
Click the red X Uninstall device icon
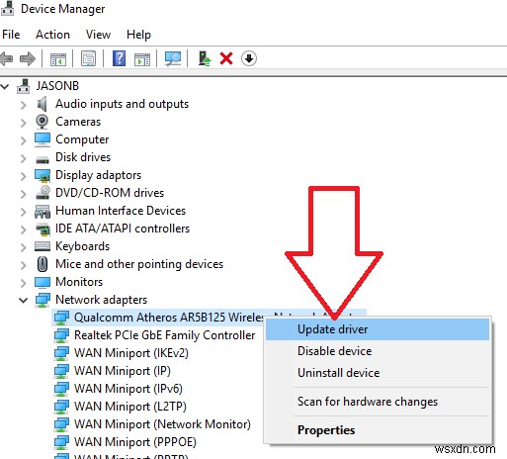[226, 58]
